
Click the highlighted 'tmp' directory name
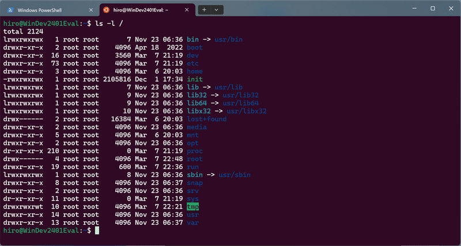pos(193,207)
